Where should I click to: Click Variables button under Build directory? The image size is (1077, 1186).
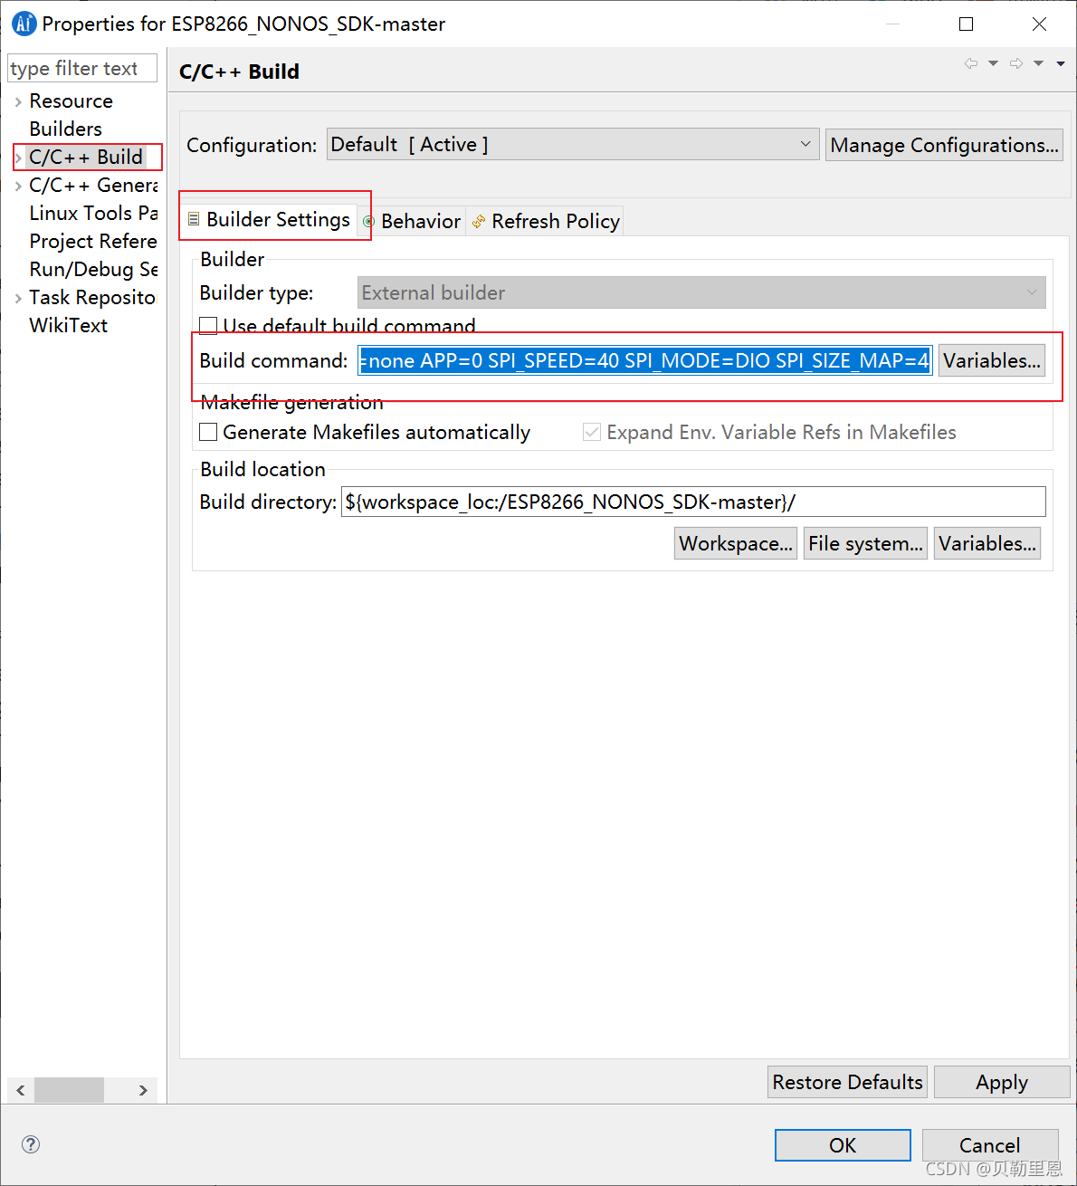tap(987, 543)
